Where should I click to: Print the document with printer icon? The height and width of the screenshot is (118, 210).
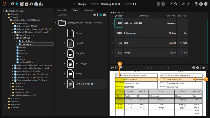(193, 68)
